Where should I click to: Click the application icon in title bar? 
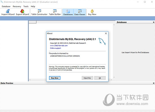coord(2,2)
